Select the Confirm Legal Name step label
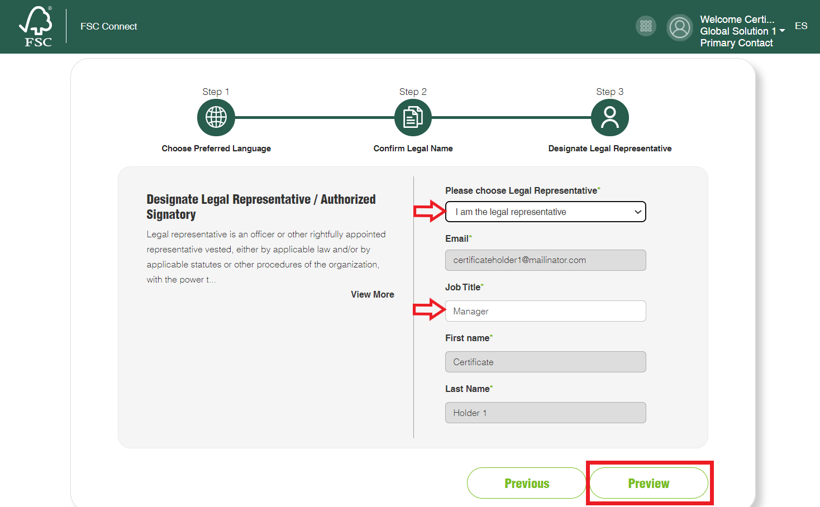The width and height of the screenshot is (820, 507). 413,149
